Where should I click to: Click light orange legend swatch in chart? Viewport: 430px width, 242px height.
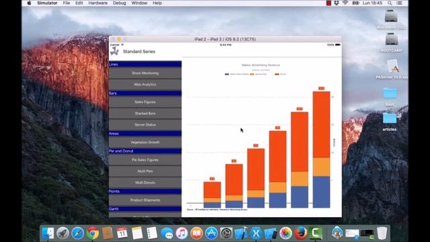(252, 75)
